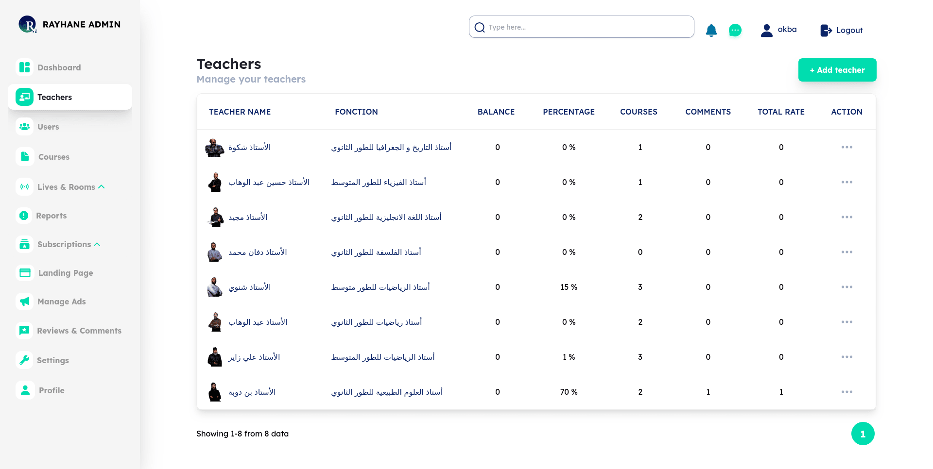Collapse the Lives & Rooms chevron
This screenshot has width=933, height=469.
click(102, 186)
